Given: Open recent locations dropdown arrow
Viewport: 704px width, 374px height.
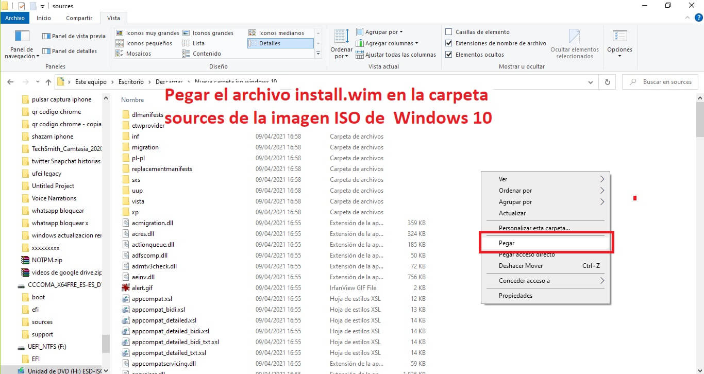Looking at the screenshot, I should (x=38, y=82).
